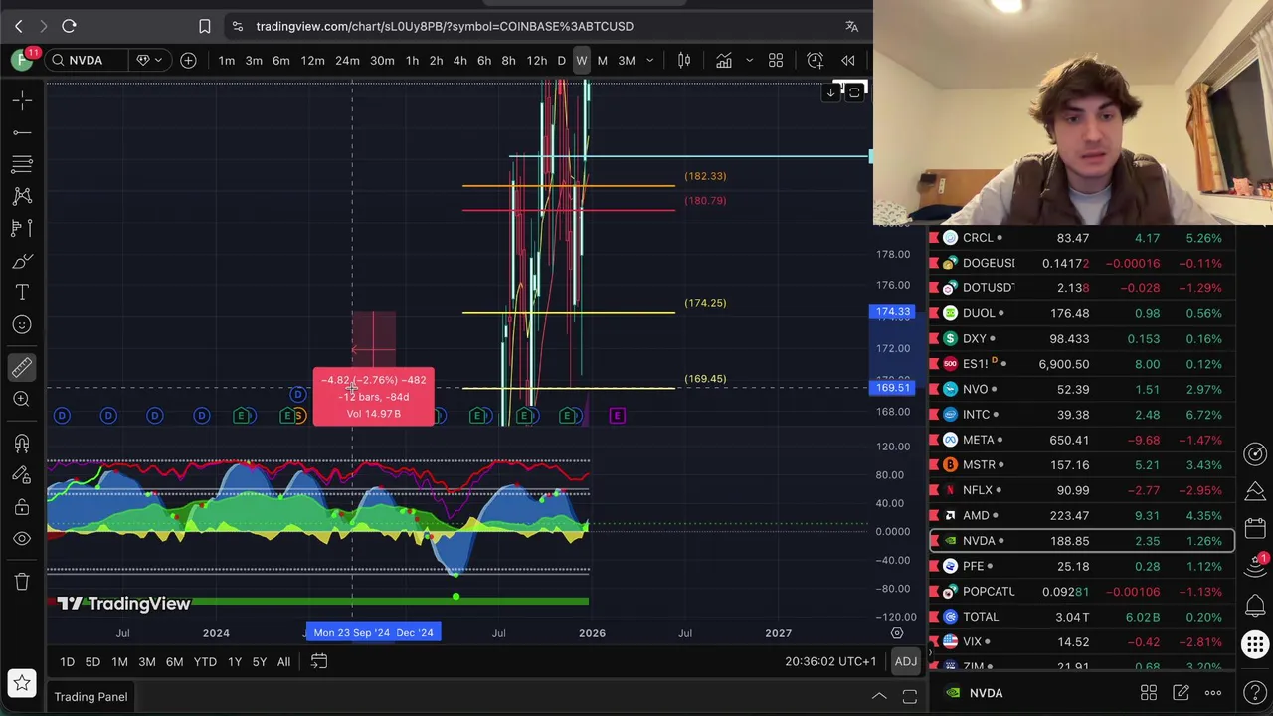Select META in the watchlist
The height and width of the screenshot is (716, 1273).
tap(1082, 440)
